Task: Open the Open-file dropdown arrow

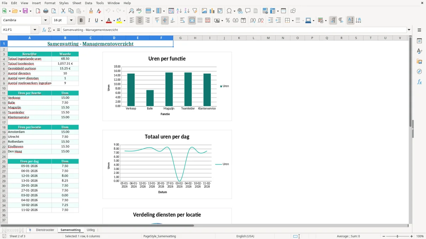Action: tap(20, 11)
